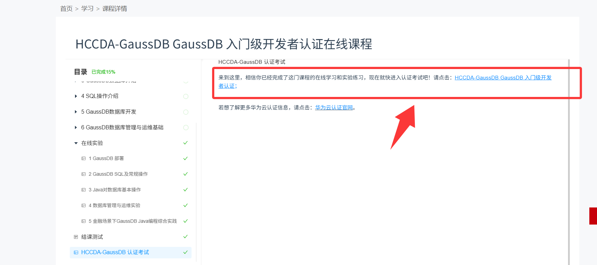The width and height of the screenshot is (597, 265).
Task: Click green checkmark for 2 GaussDB SQL及常规操作
Action: (x=186, y=174)
